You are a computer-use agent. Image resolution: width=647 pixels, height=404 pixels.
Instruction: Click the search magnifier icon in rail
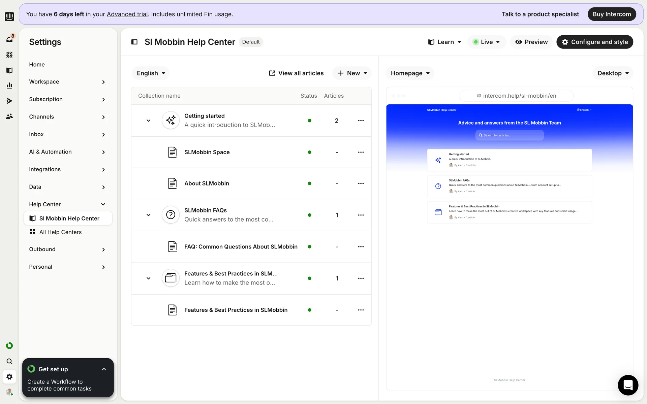[9, 361]
